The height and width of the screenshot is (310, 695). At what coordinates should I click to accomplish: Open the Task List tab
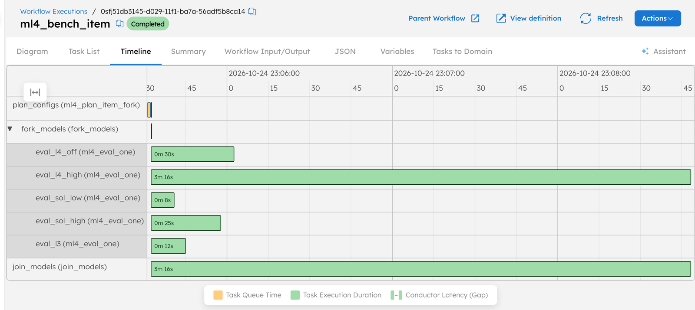tap(84, 51)
